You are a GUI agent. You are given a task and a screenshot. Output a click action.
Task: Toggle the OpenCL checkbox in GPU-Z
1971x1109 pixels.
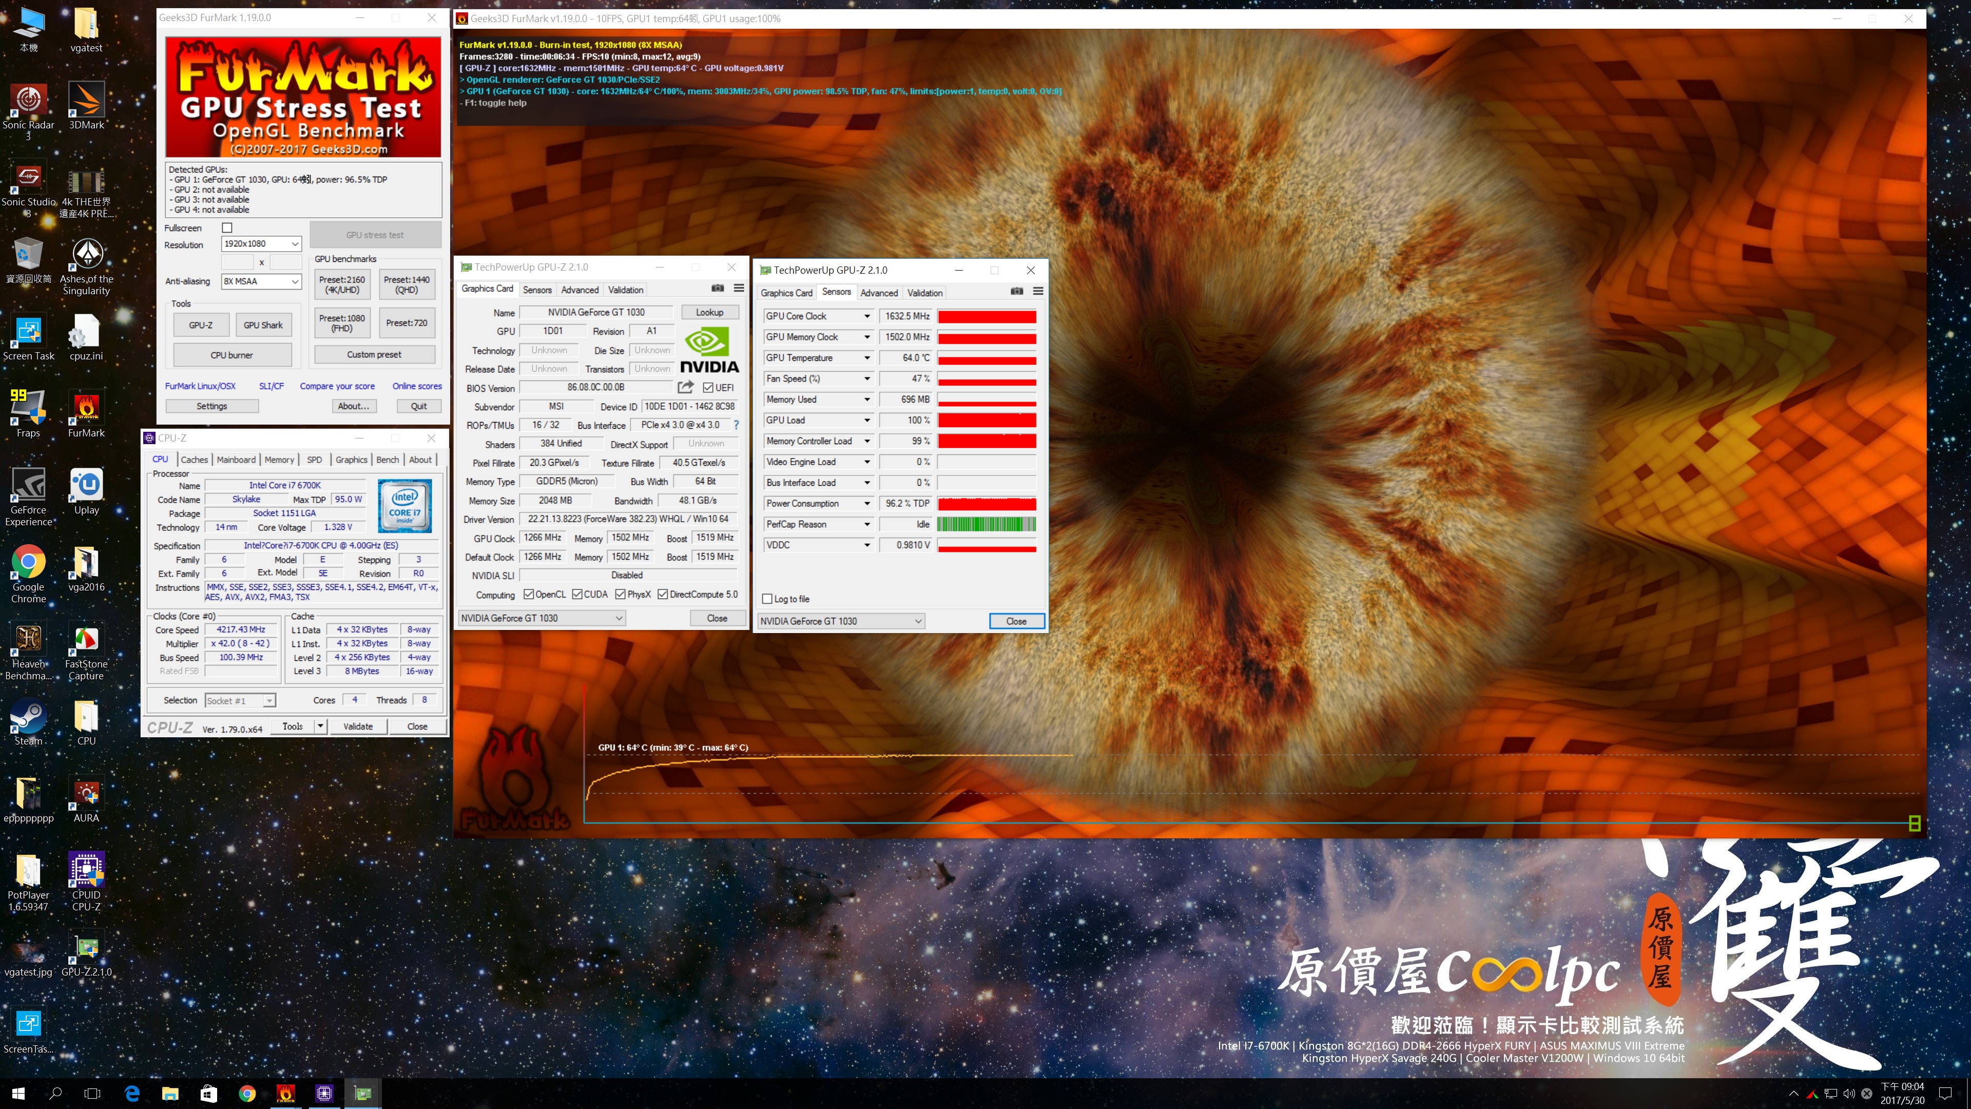pyautogui.click(x=529, y=594)
